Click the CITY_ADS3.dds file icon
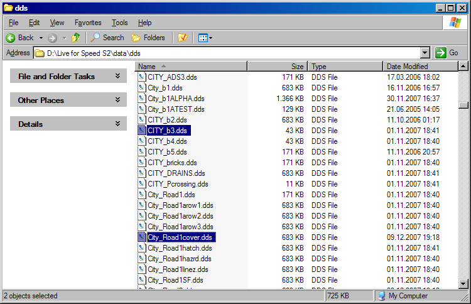Viewport: 471px width, 304px height. click(142, 77)
